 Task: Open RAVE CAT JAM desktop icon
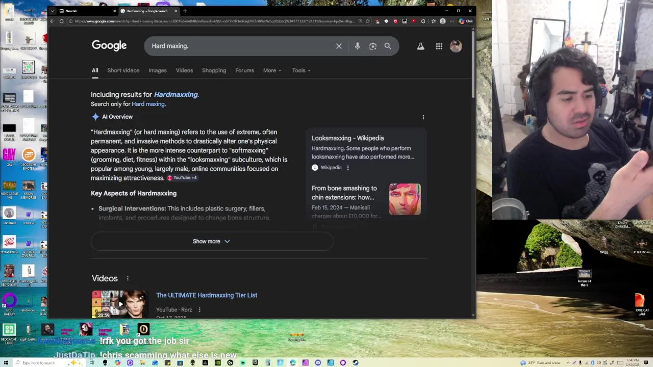(642, 304)
